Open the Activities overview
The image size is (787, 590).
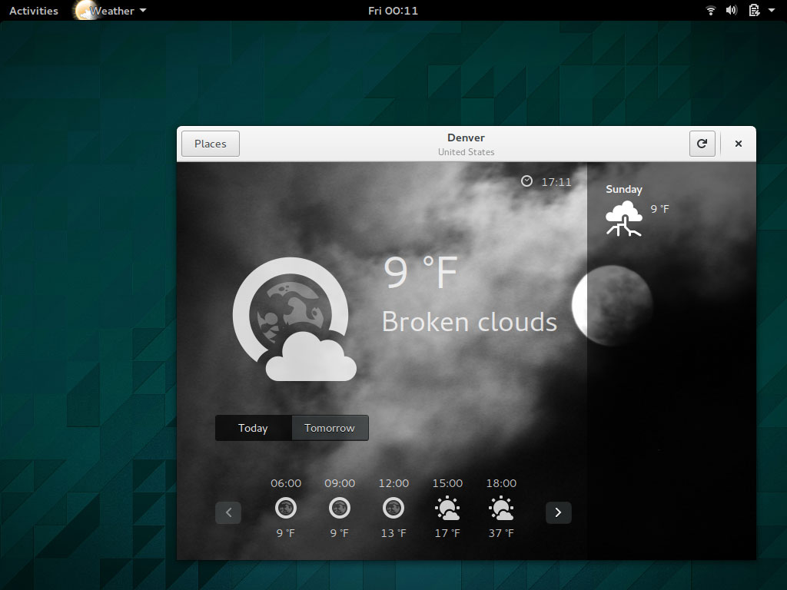tap(34, 11)
